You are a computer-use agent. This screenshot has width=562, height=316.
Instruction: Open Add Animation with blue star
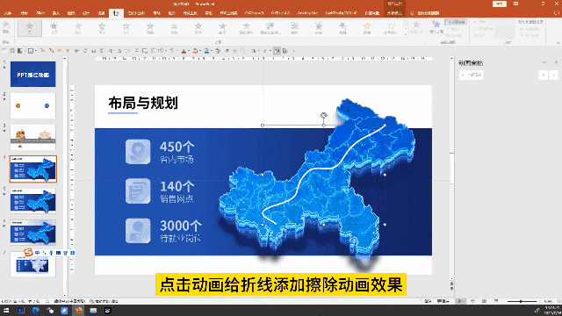click(436, 27)
